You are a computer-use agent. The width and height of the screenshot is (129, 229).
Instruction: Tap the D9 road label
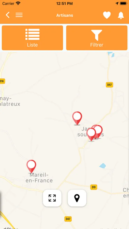94,187
